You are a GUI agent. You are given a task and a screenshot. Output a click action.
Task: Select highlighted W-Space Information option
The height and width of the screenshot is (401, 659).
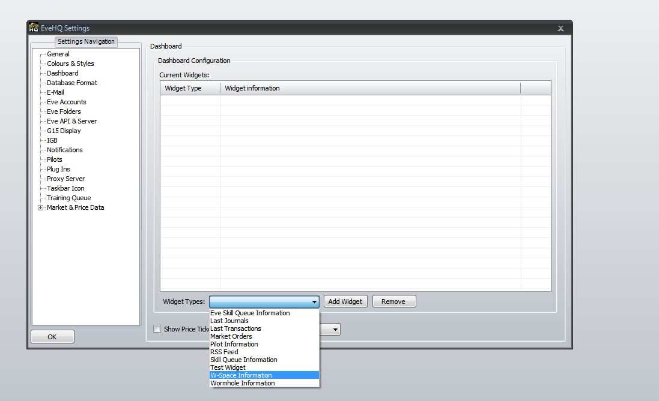coord(264,375)
